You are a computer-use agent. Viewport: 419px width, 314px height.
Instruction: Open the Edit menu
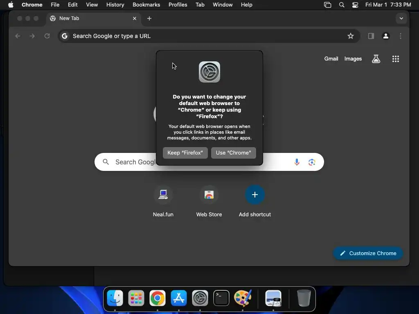pyautogui.click(x=73, y=5)
